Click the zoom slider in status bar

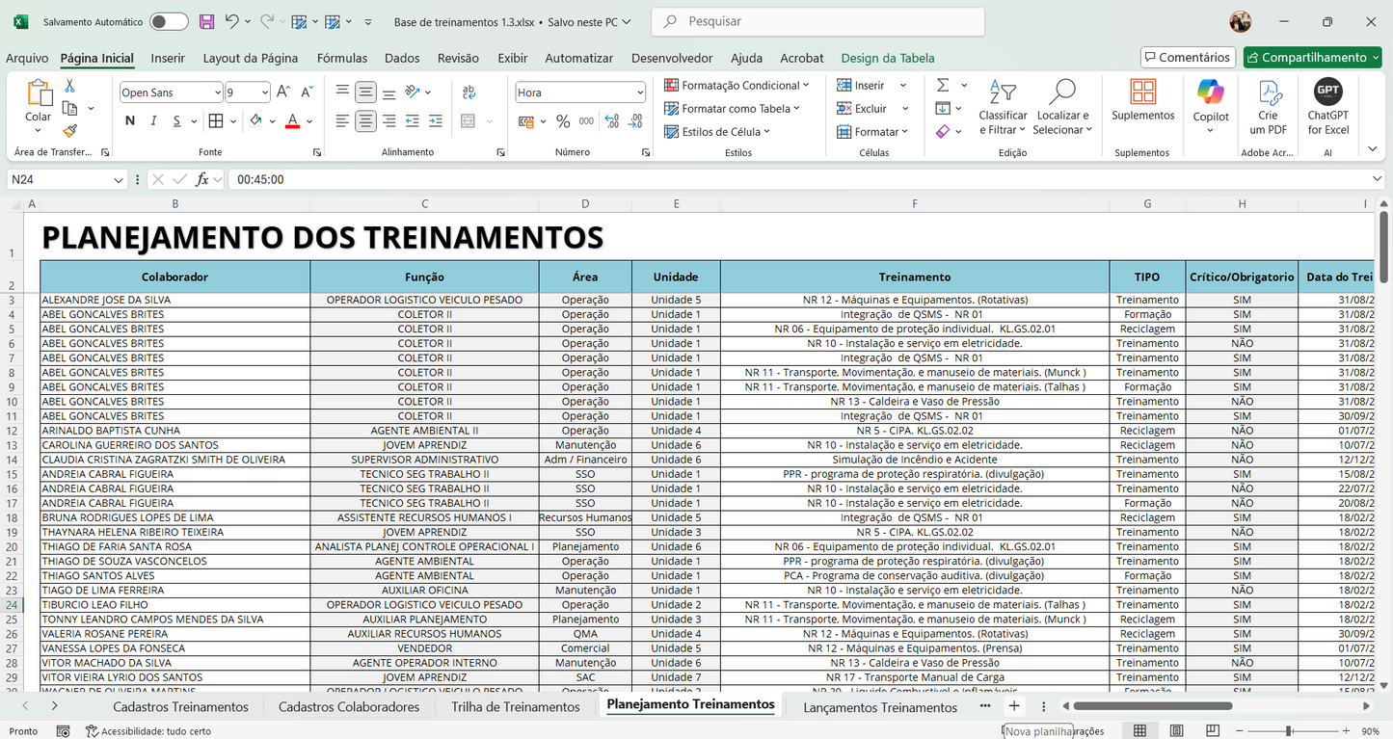pyautogui.click(x=1290, y=731)
